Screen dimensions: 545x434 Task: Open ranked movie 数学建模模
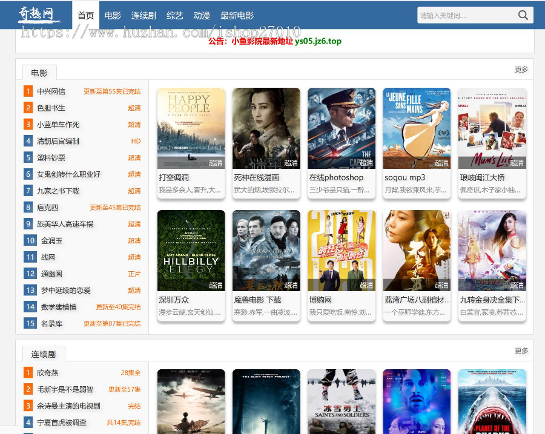coord(58,307)
